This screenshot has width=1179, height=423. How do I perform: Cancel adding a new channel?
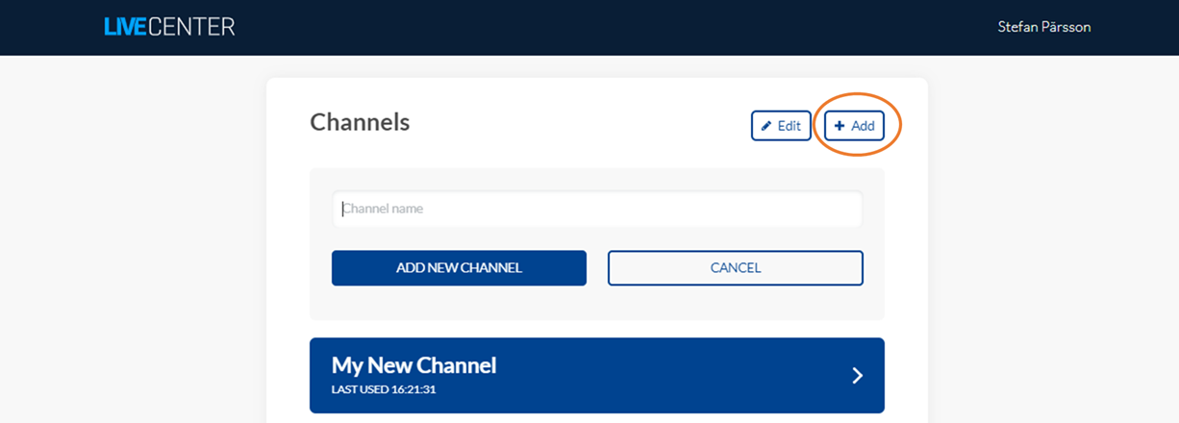736,268
